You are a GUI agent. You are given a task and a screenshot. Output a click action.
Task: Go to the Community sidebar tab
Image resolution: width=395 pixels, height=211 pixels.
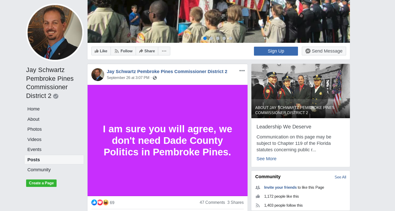[39, 170]
